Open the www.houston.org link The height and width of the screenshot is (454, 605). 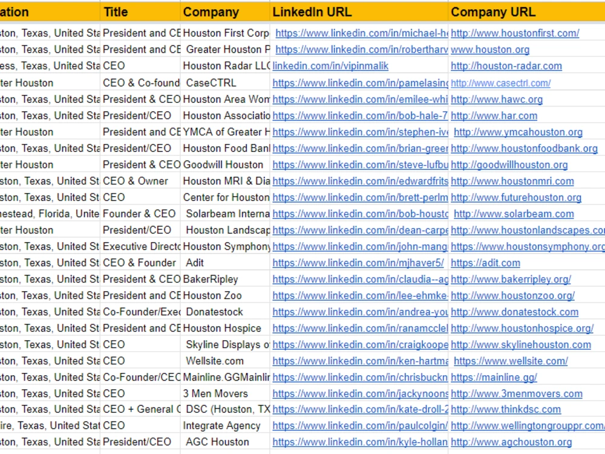tap(490, 50)
